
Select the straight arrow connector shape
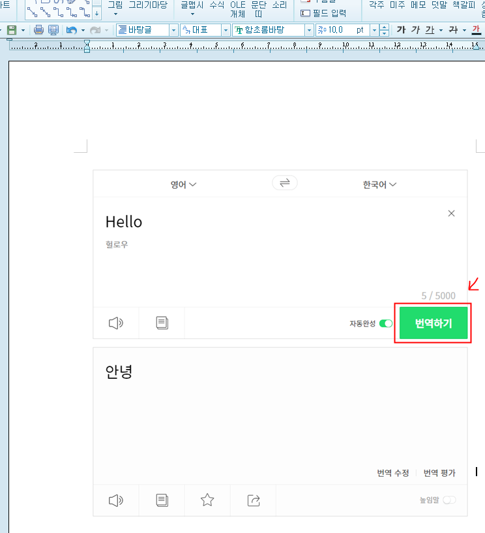coord(32,12)
